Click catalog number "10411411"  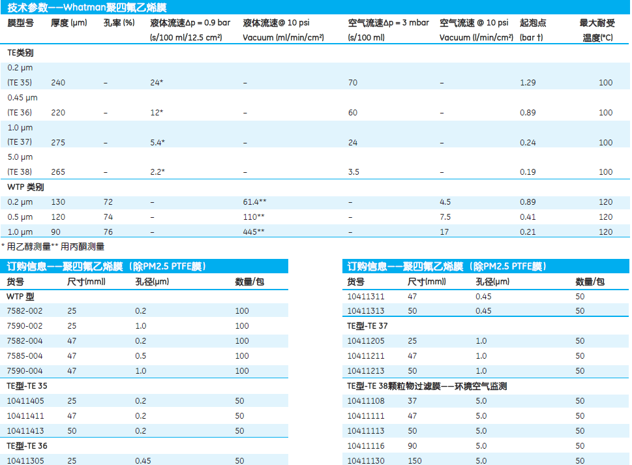25,416
